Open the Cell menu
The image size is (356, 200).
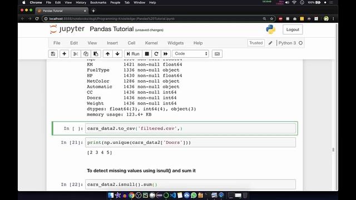[x=131, y=43]
